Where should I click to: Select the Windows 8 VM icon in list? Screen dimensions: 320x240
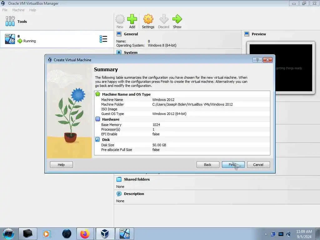10,39
